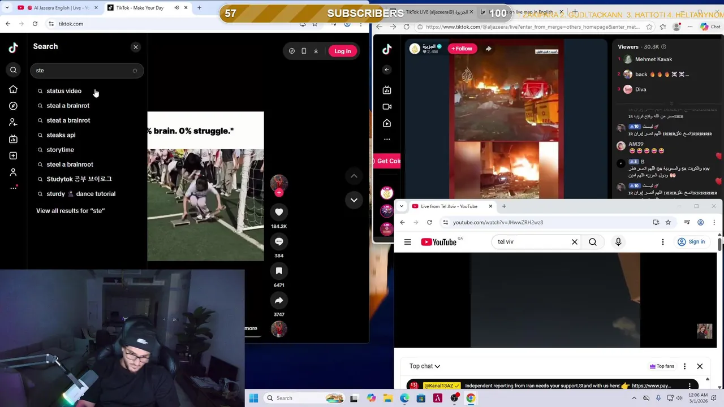
Task: Expand the Top chat dropdown on YouTube
Action: coord(425,366)
